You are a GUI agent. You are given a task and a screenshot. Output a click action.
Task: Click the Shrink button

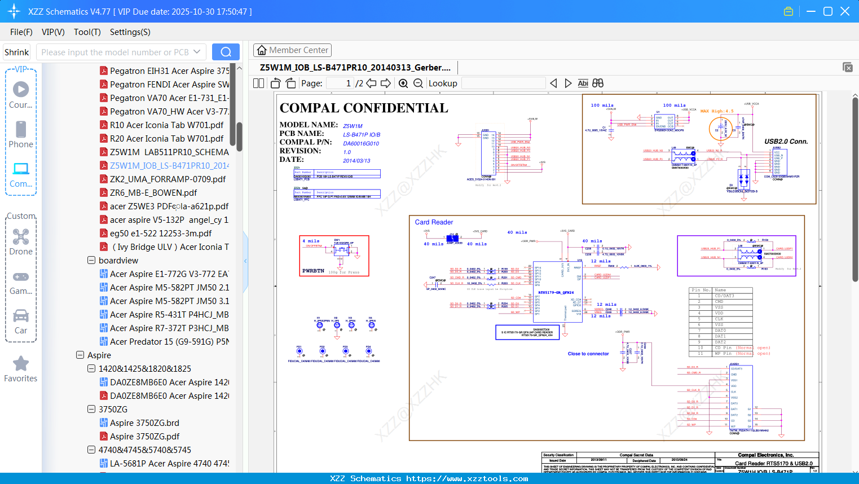[16, 52]
